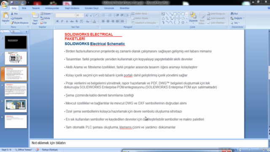Switch to the Animasyonlar tab
270x152 pixels.
[52, 8]
